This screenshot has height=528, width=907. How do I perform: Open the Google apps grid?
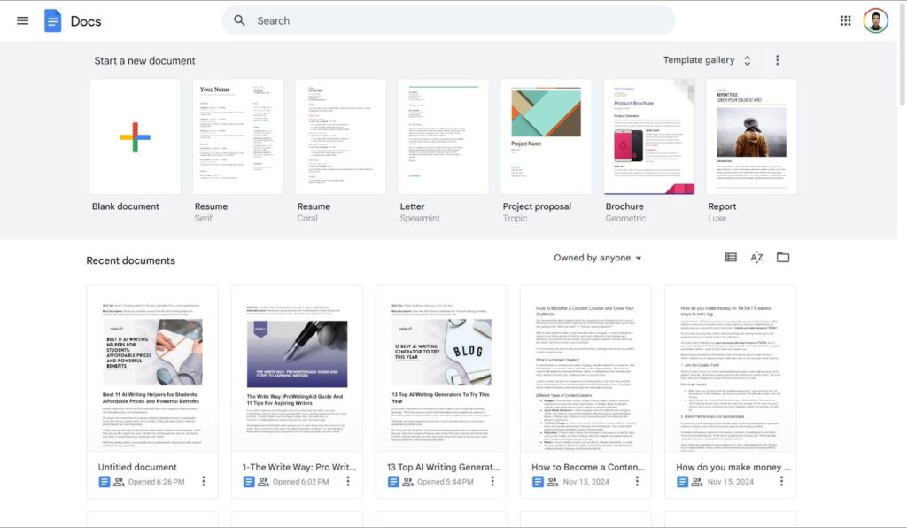(845, 20)
